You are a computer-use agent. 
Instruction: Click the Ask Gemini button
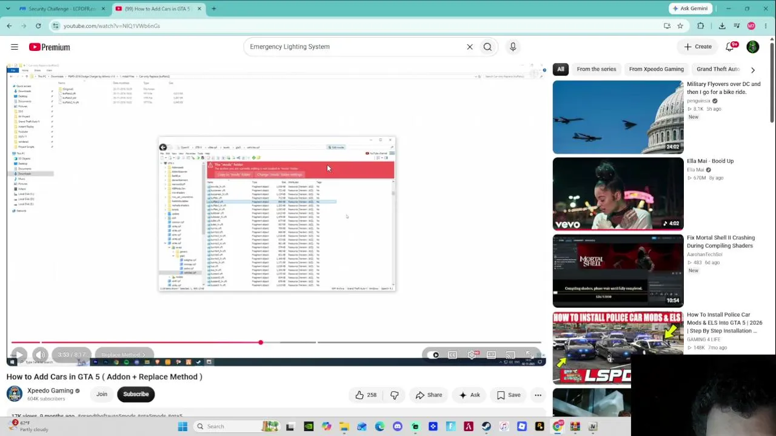tap(690, 8)
